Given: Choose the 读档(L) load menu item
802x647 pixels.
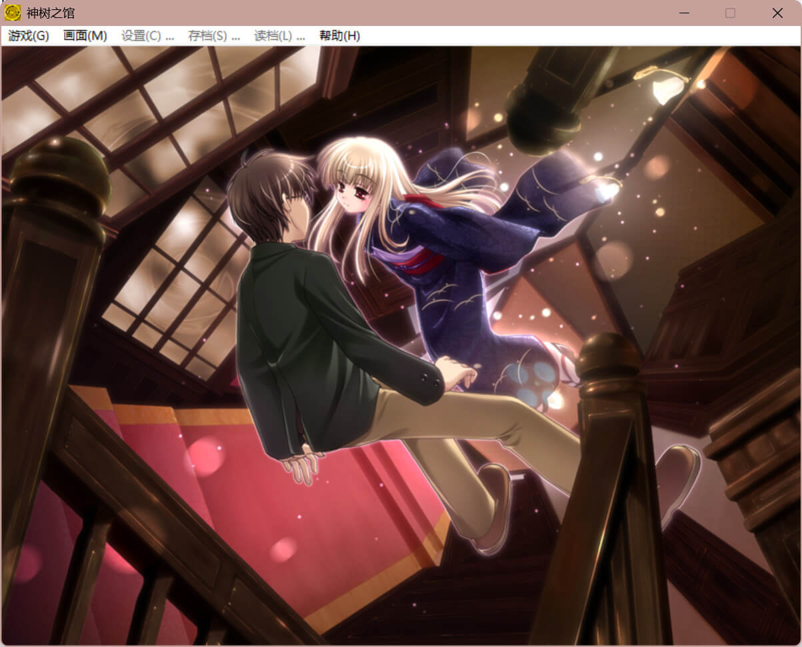Looking at the screenshot, I should [x=279, y=36].
